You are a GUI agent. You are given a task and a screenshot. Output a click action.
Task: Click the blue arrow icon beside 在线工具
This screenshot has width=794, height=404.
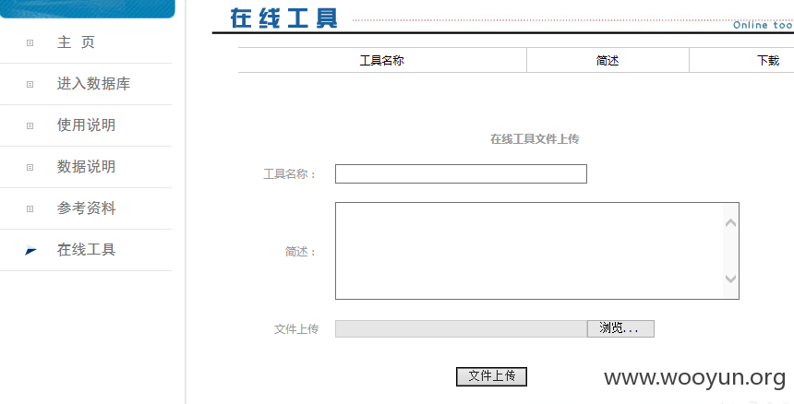[30, 250]
